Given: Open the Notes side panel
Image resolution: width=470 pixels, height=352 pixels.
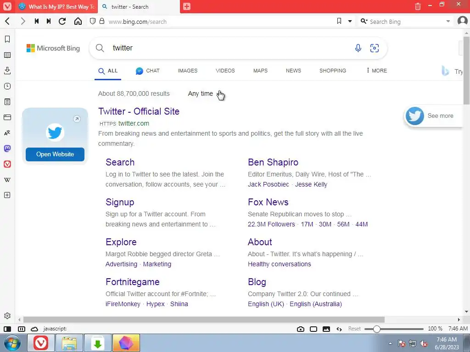Looking at the screenshot, I should click(x=7, y=102).
